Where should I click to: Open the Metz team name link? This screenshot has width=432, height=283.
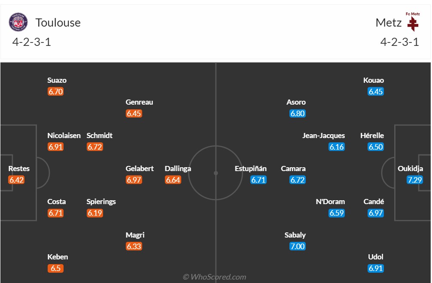point(388,22)
